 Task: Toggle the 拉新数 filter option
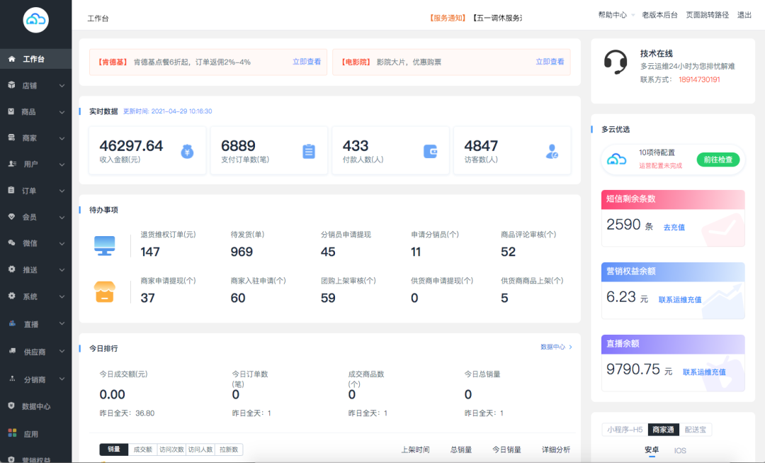coord(230,449)
